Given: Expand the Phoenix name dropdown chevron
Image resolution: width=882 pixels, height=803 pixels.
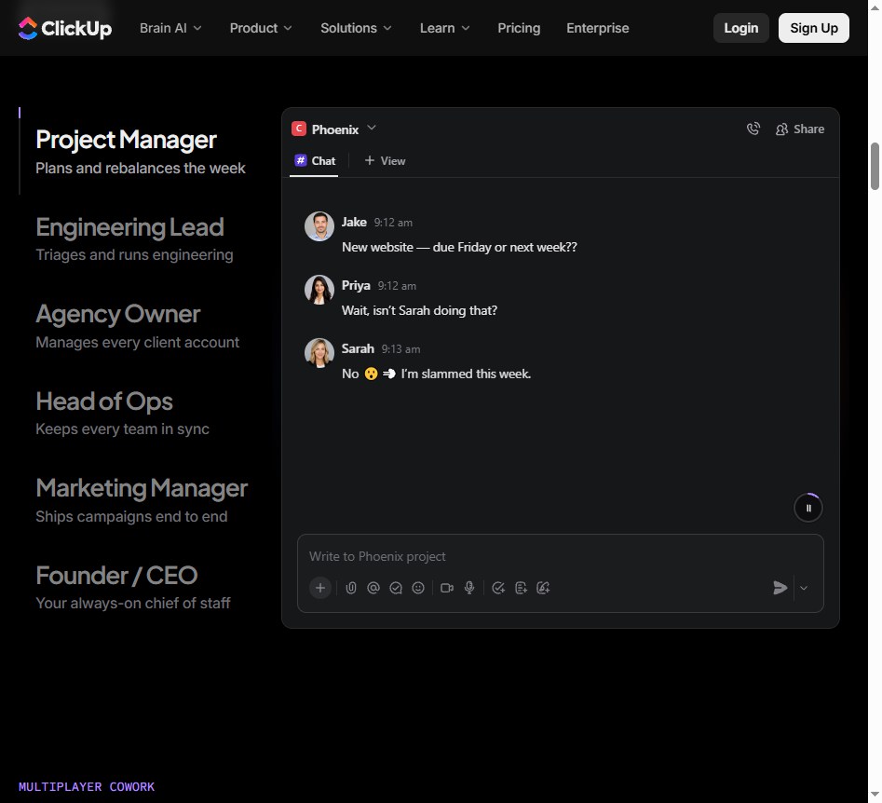Looking at the screenshot, I should 372,128.
